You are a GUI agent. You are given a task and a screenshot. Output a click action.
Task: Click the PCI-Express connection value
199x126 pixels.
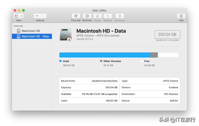click(171, 94)
